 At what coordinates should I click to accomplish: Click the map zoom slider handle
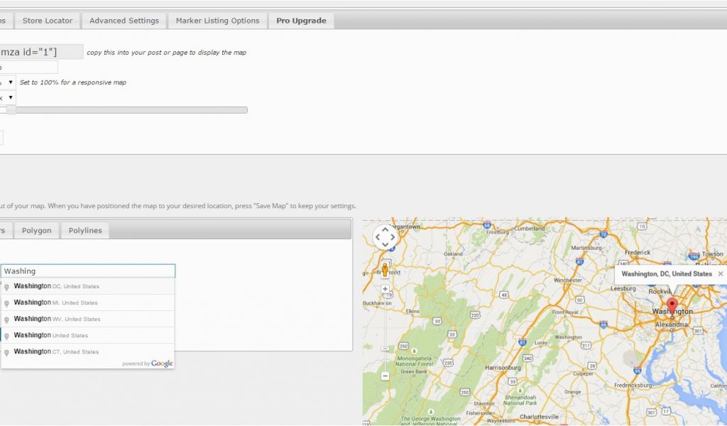point(385,349)
